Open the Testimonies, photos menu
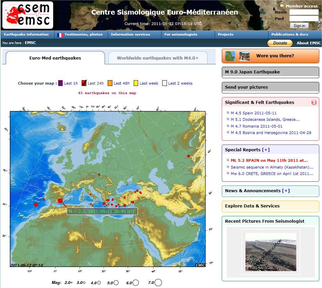Screen dimensions: 322x288 81,35
